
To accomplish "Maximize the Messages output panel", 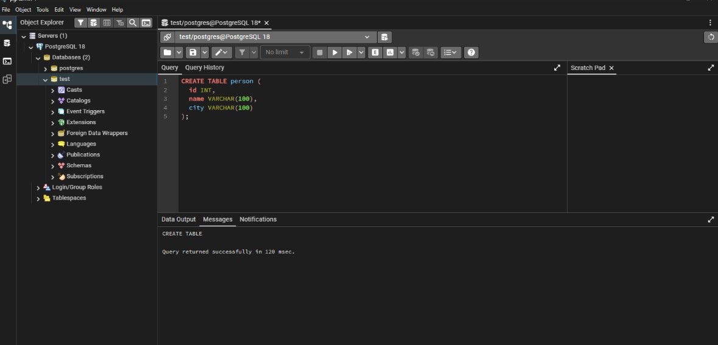I will tap(711, 220).
